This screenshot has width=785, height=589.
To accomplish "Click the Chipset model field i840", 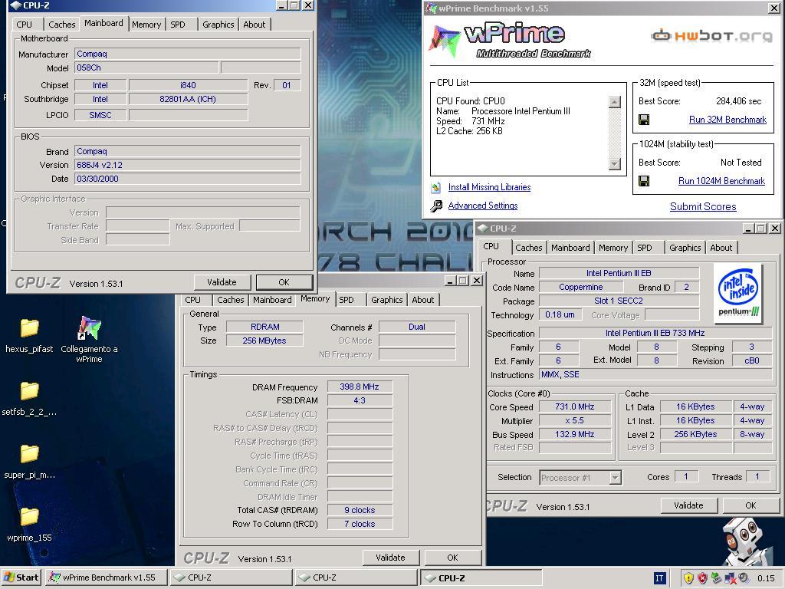I will [x=189, y=85].
